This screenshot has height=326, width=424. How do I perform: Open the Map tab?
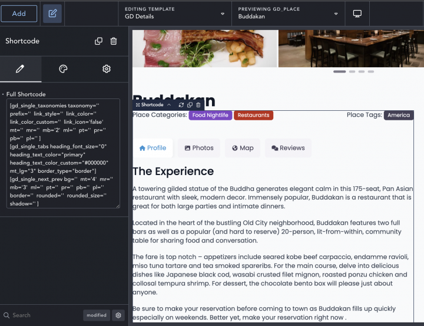242,148
